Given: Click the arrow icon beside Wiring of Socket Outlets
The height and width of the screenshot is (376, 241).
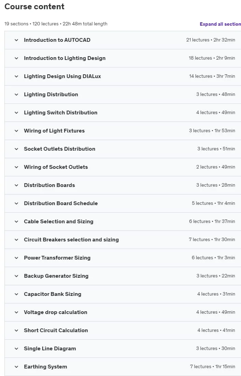Looking at the screenshot, I should [16, 167].
